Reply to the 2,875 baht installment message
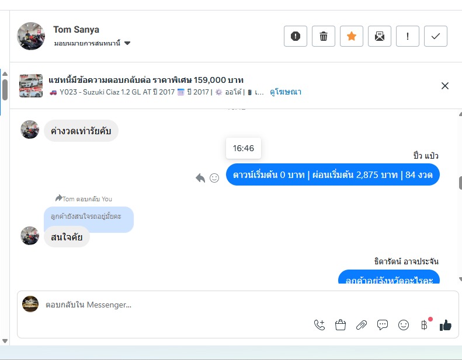Viewport: 462px width, 360px height. (200, 178)
